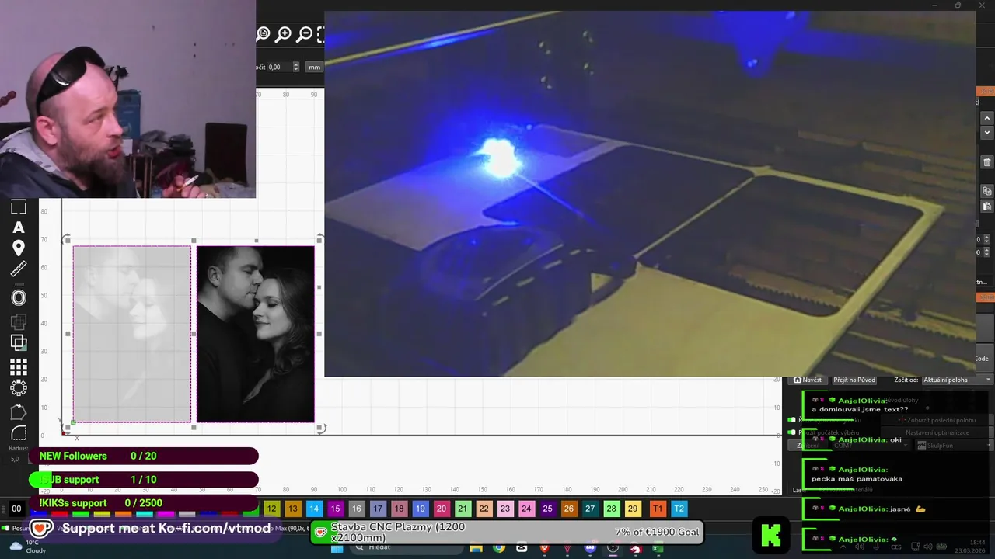Click the 'Nastavení optimalizace' button
Screen dimensions: 995x559
937,432
